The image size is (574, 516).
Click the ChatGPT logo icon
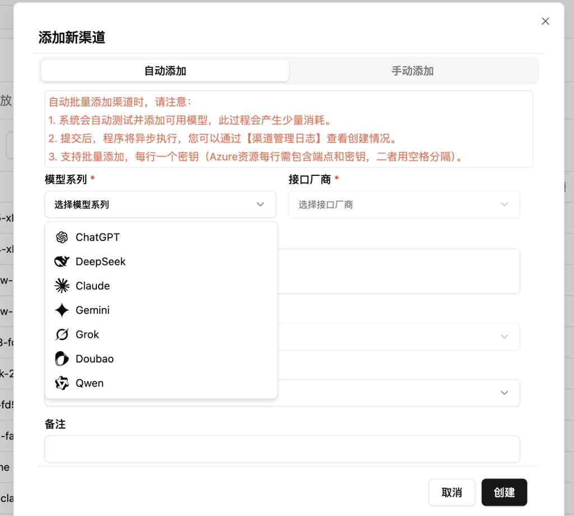pos(62,238)
